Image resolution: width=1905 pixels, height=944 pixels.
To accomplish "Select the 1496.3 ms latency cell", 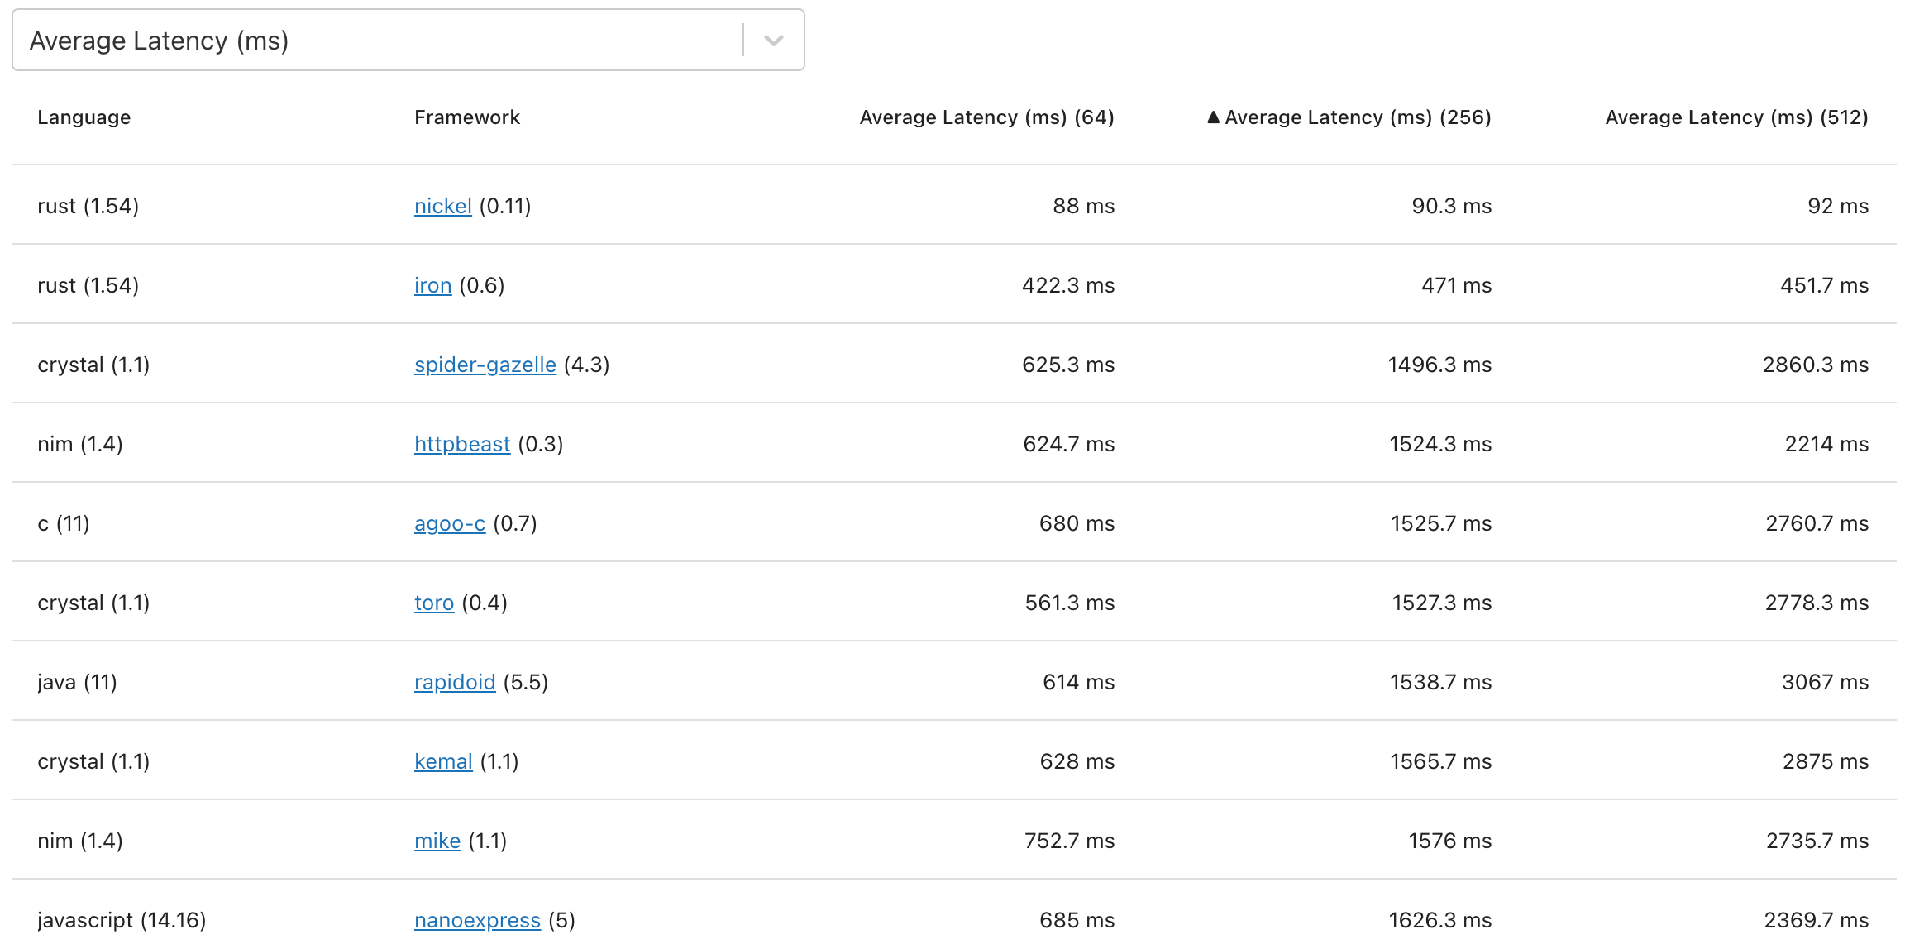I will pos(1439,365).
